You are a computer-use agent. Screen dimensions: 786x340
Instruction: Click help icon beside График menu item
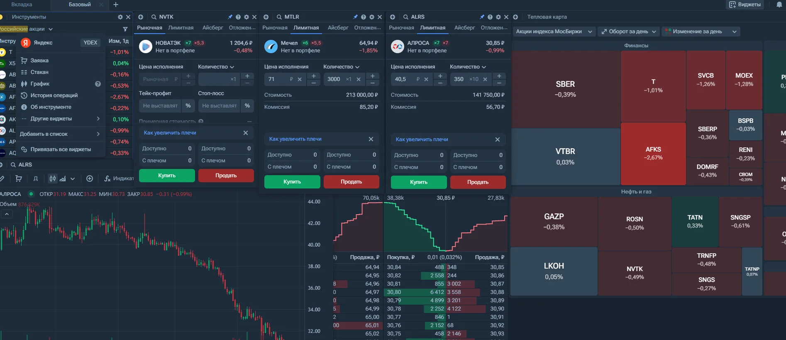(98, 84)
